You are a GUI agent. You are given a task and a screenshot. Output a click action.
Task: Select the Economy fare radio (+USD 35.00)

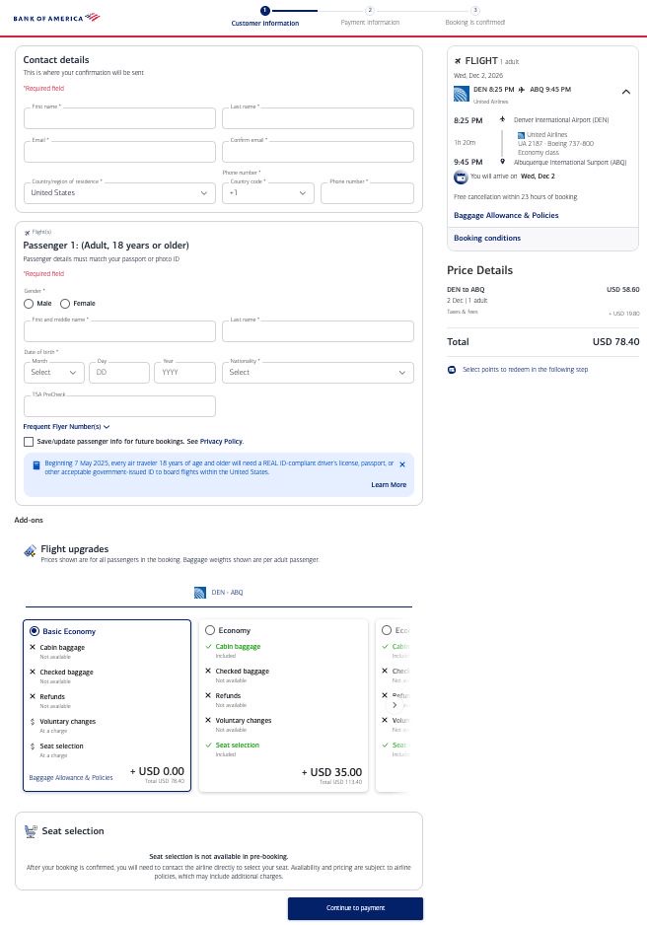(x=210, y=630)
